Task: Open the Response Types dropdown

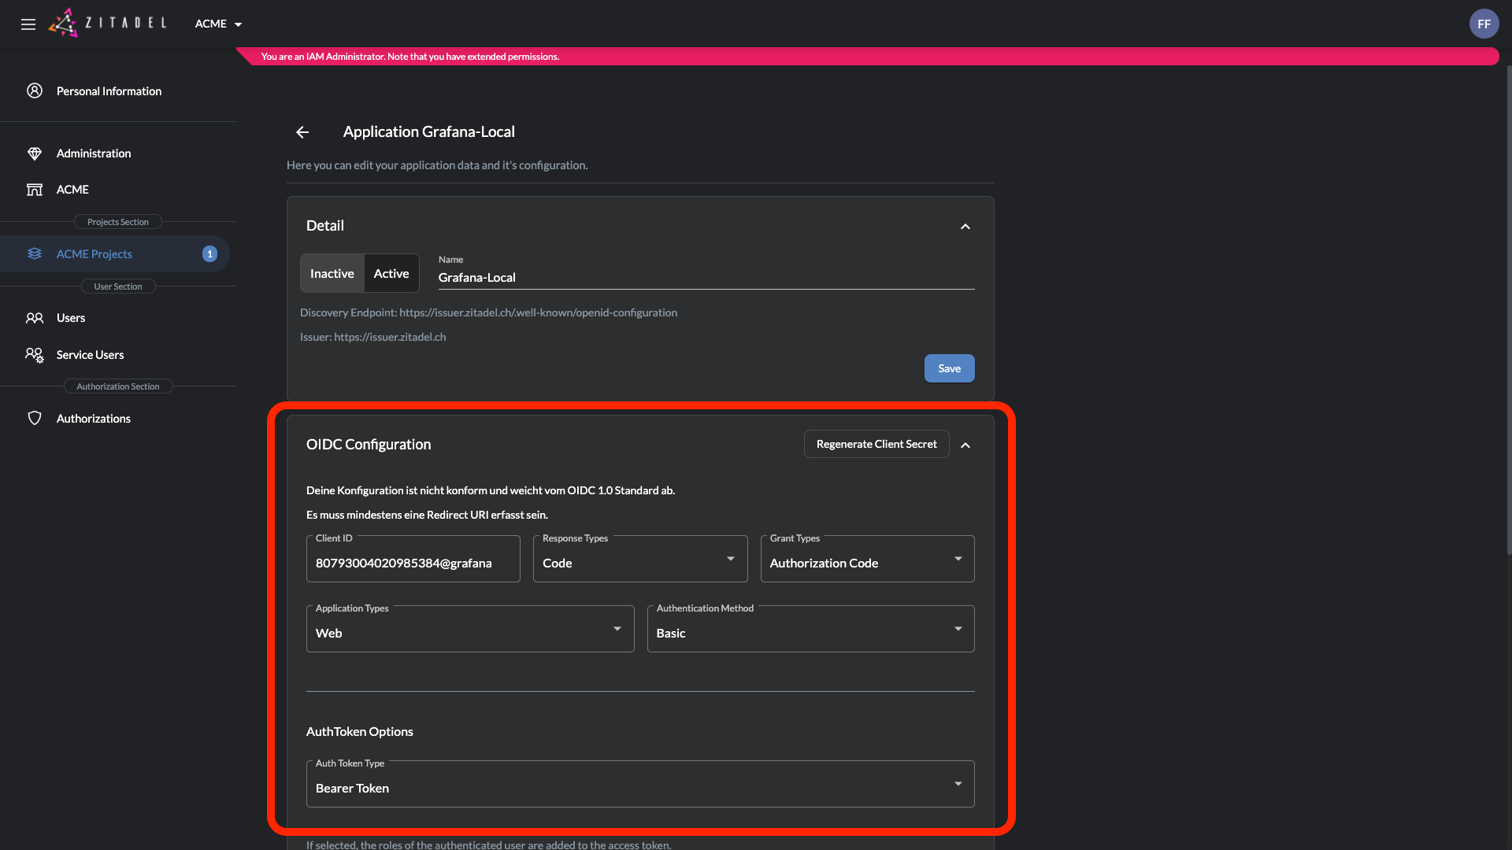Action: [x=639, y=560]
